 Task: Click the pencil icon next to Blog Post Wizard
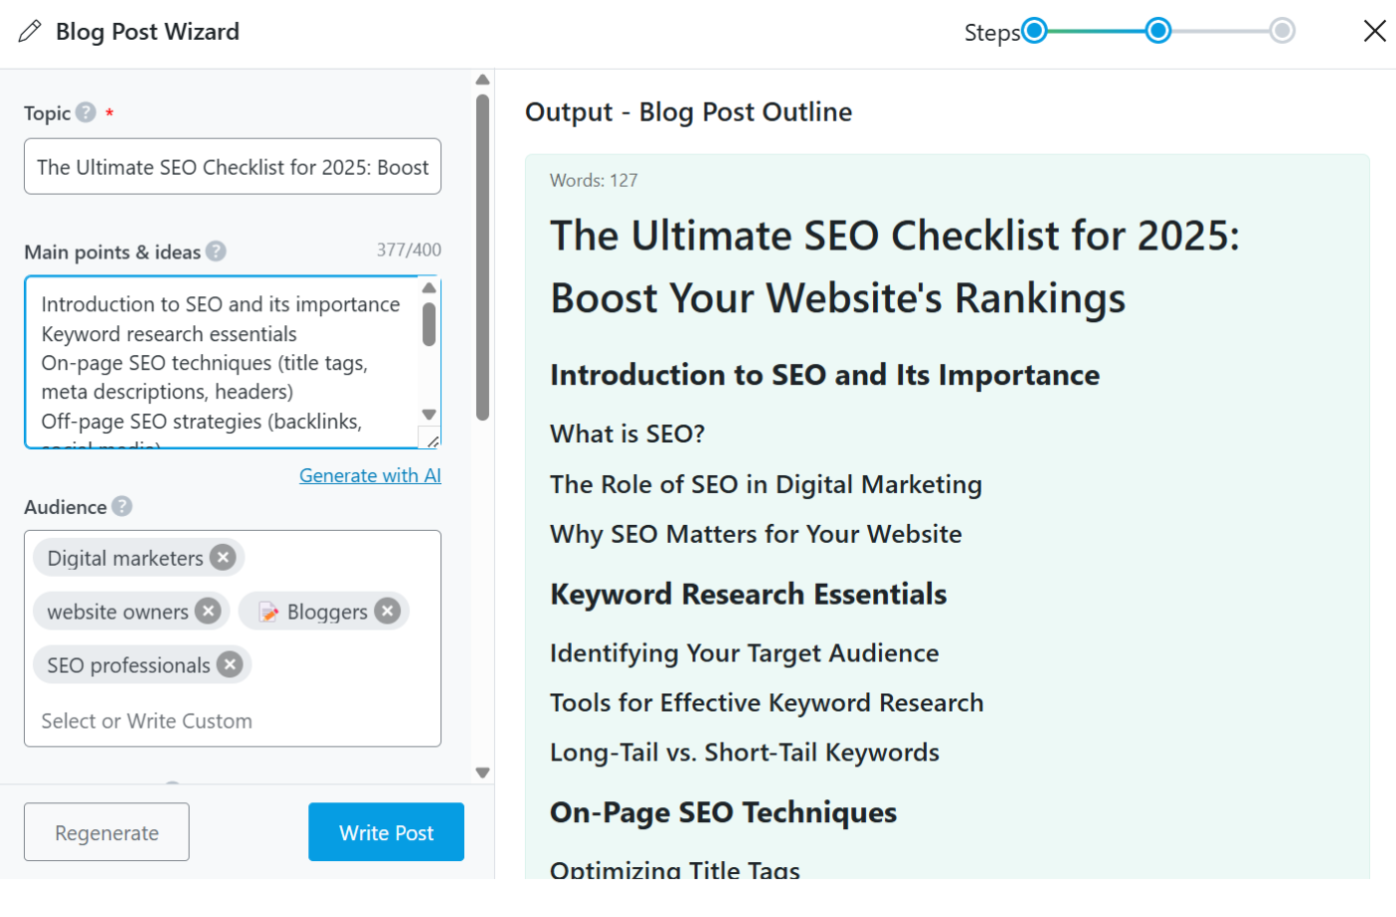click(x=30, y=32)
